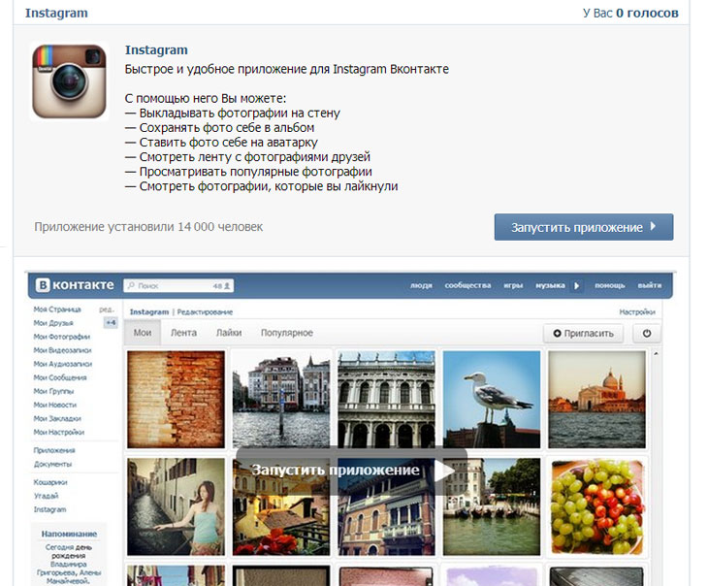Open the grapes photo thumbnail
Screen dimensions: 708x586
(596, 505)
